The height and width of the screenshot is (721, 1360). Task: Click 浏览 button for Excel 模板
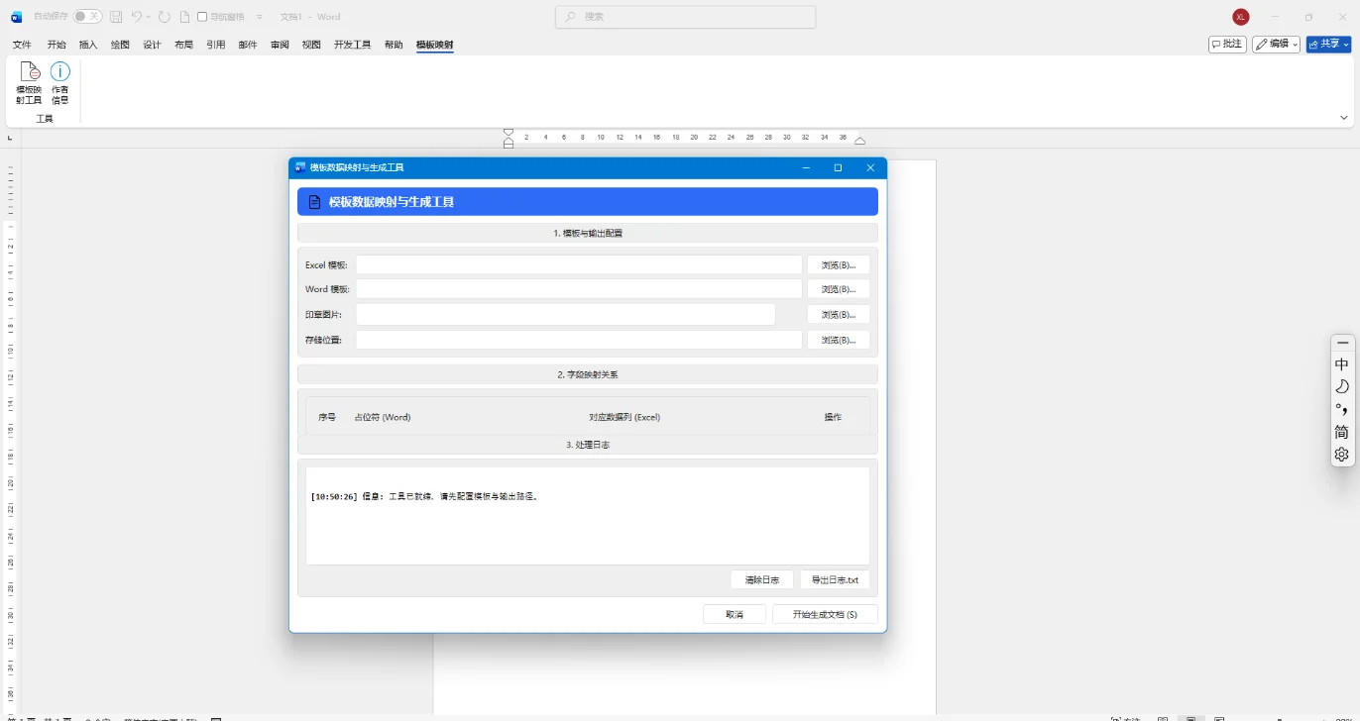point(839,264)
